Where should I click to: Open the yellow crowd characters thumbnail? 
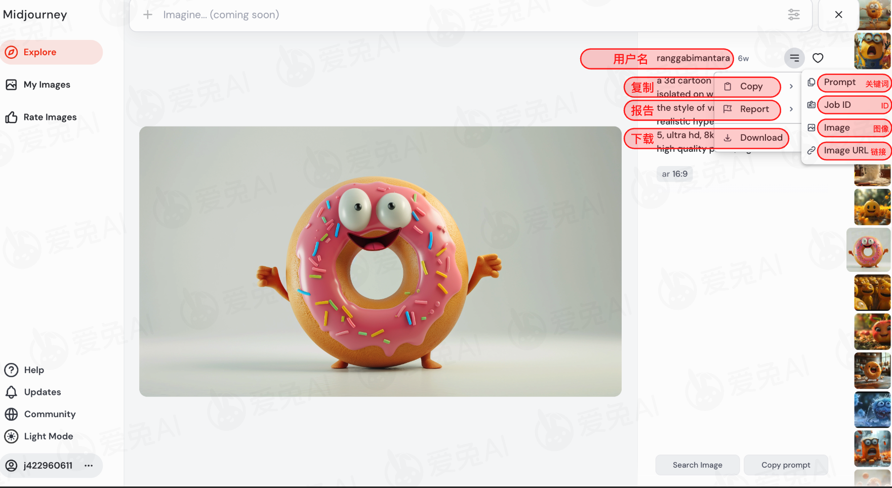pos(872,293)
